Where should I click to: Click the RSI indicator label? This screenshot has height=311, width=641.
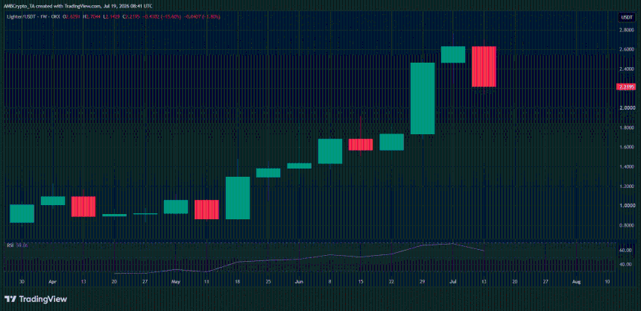click(11, 245)
